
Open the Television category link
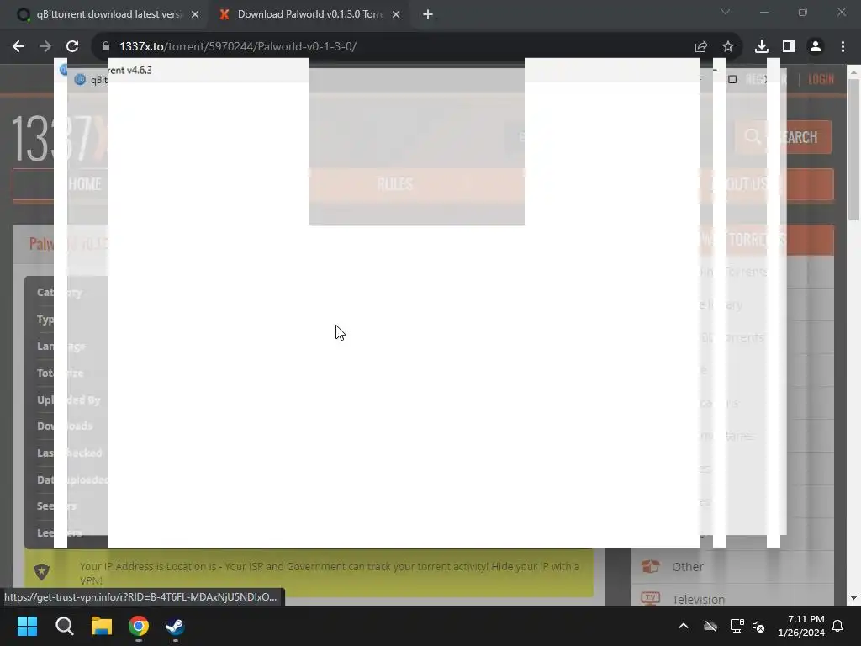click(x=699, y=599)
